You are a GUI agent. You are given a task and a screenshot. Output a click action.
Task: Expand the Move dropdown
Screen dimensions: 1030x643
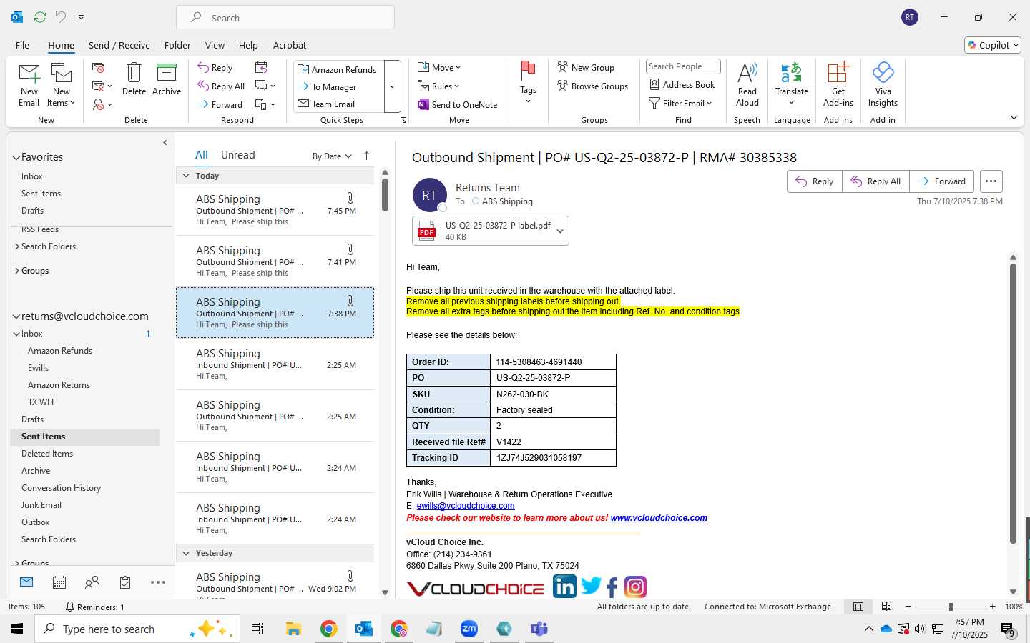point(440,68)
